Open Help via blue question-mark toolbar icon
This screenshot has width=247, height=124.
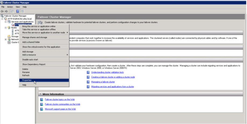tap(18, 11)
